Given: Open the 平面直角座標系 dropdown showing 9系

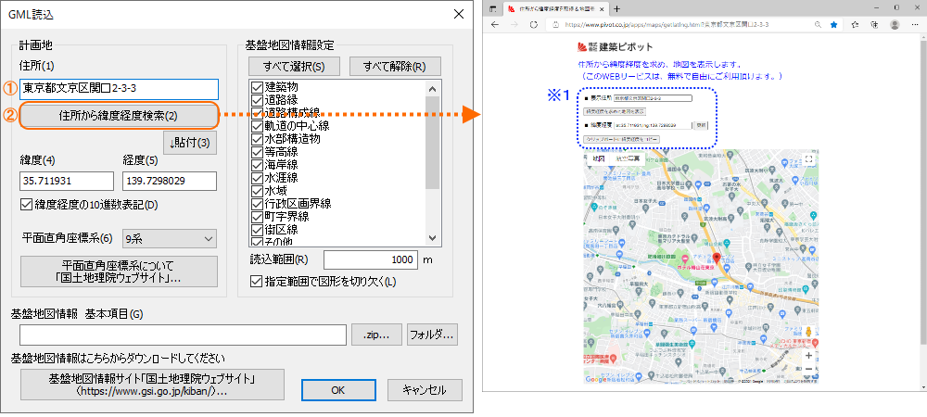Looking at the screenshot, I should click(x=168, y=239).
